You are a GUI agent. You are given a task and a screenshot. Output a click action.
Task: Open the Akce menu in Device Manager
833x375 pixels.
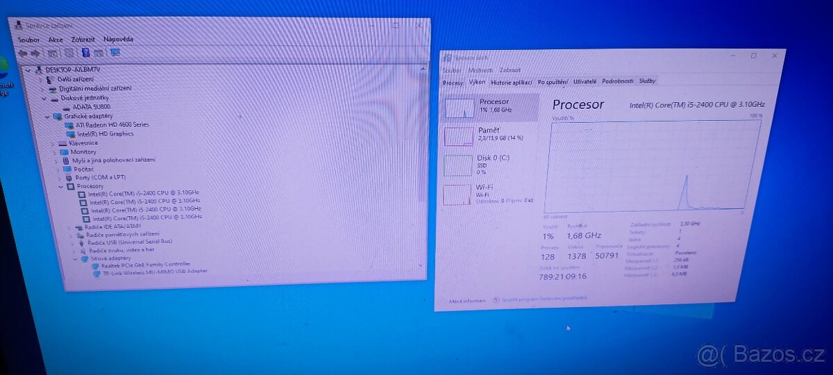(56, 40)
